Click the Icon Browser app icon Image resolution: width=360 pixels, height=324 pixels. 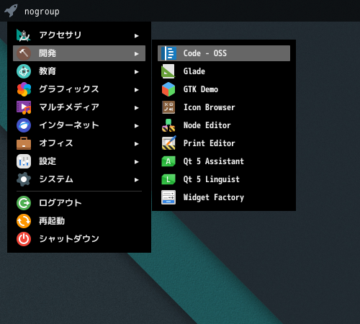click(x=168, y=107)
